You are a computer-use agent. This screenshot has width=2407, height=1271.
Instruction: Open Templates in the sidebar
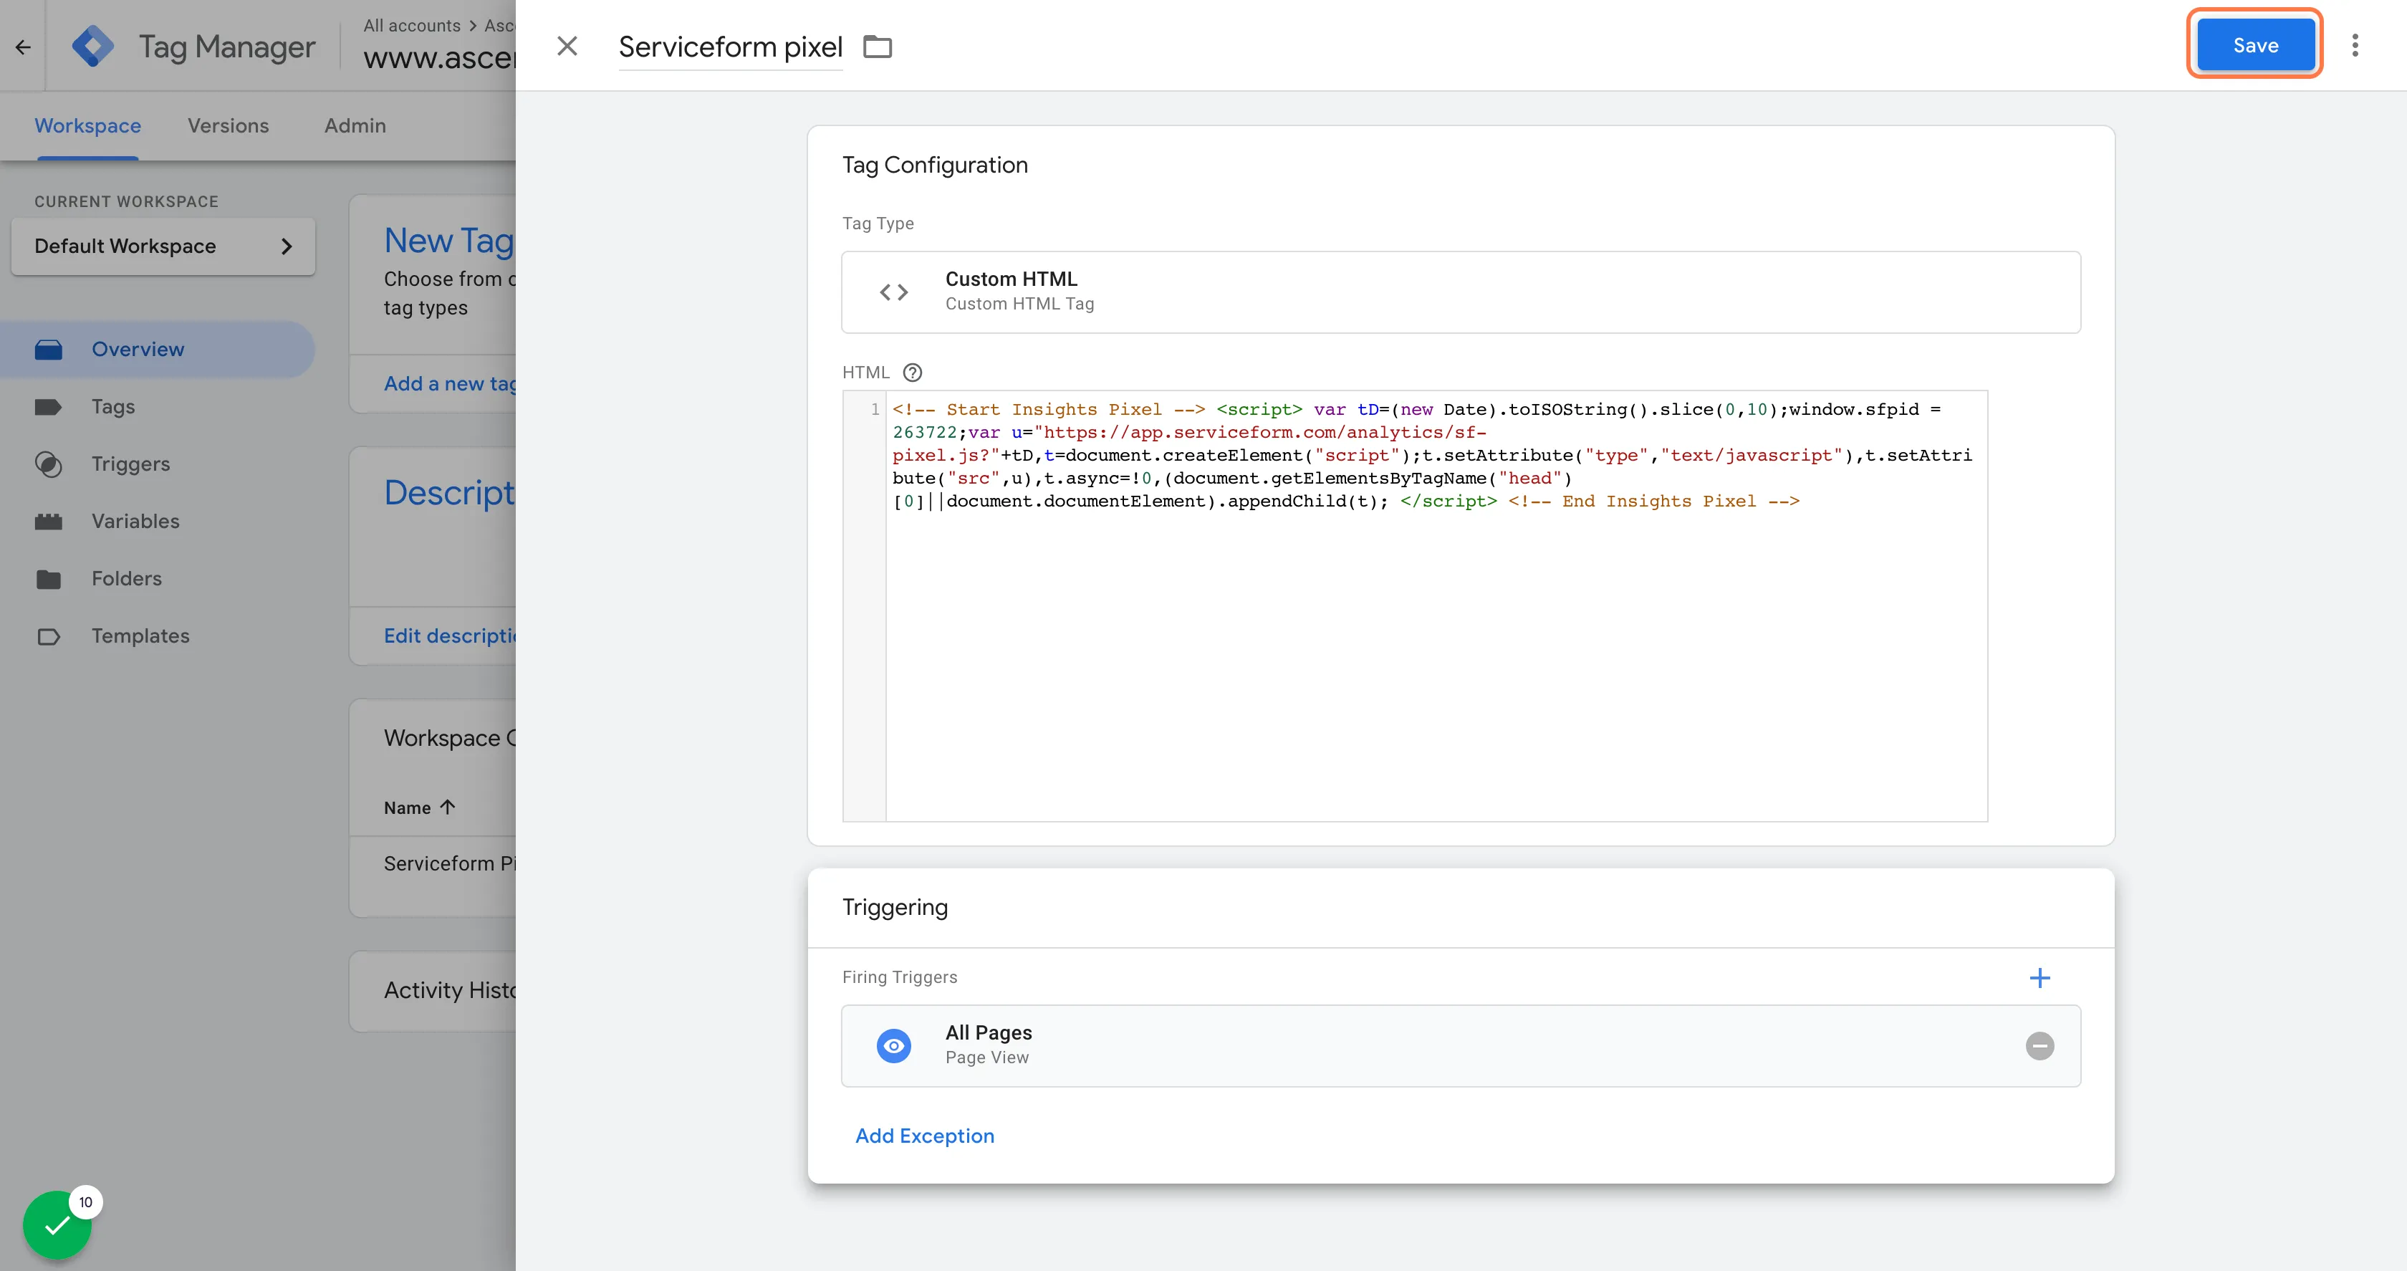[x=157, y=635]
